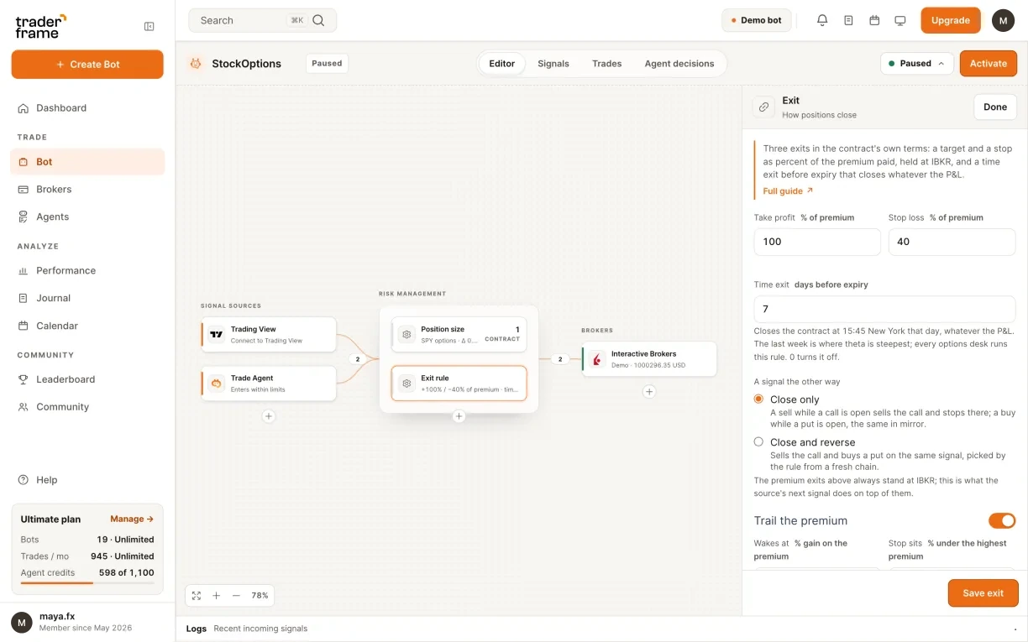Click the monitor icon in the top bar
This screenshot has height=642, width=1028.
click(900, 20)
